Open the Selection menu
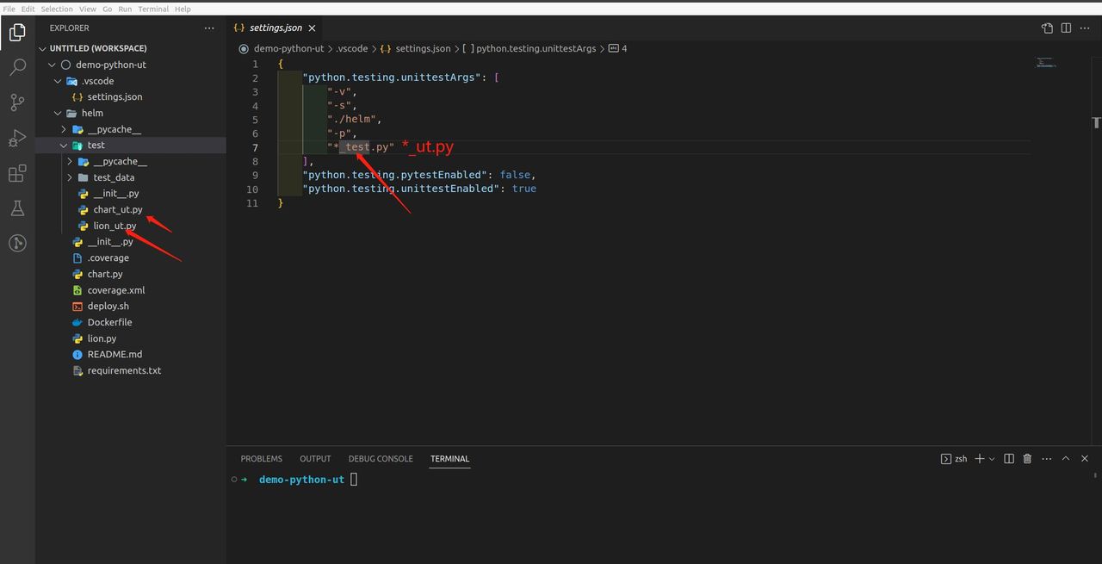 tap(57, 9)
